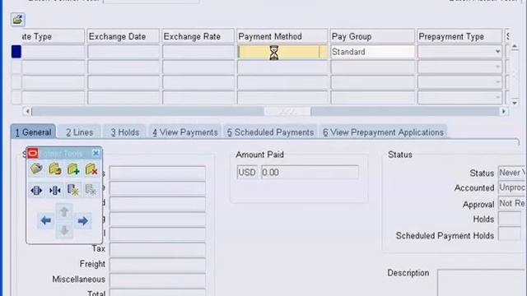This screenshot has height=296, width=527.
Task: Go to 5 Scheduled Payments tab
Action: tap(270, 132)
